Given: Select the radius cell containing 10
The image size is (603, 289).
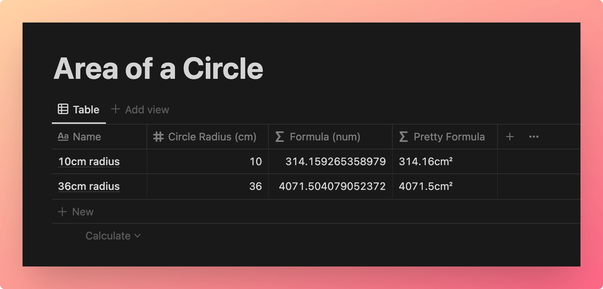Looking at the screenshot, I should click(x=208, y=161).
